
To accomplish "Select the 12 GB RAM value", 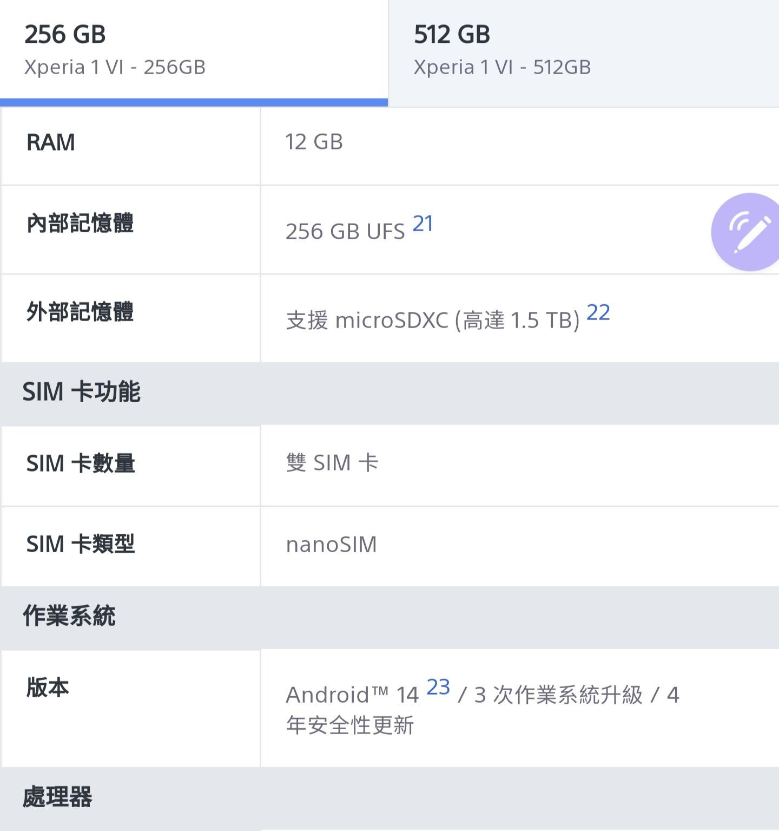I will [314, 142].
